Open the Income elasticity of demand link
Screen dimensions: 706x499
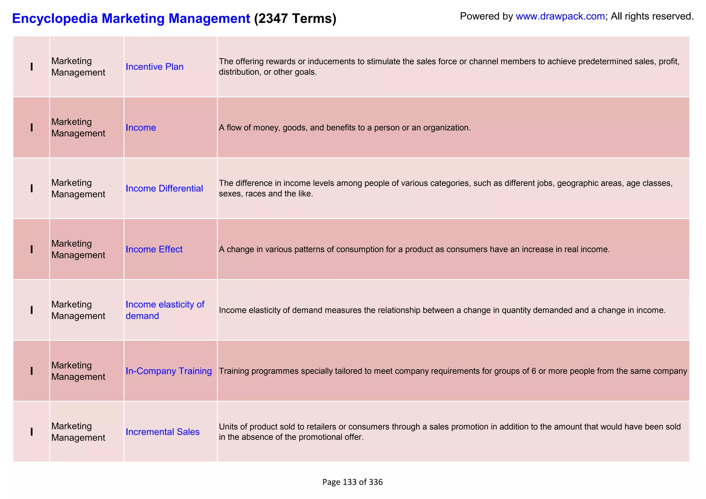coord(165,310)
